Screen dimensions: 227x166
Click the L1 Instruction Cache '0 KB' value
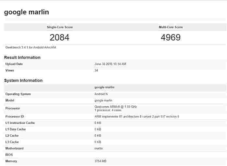point(98,123)
